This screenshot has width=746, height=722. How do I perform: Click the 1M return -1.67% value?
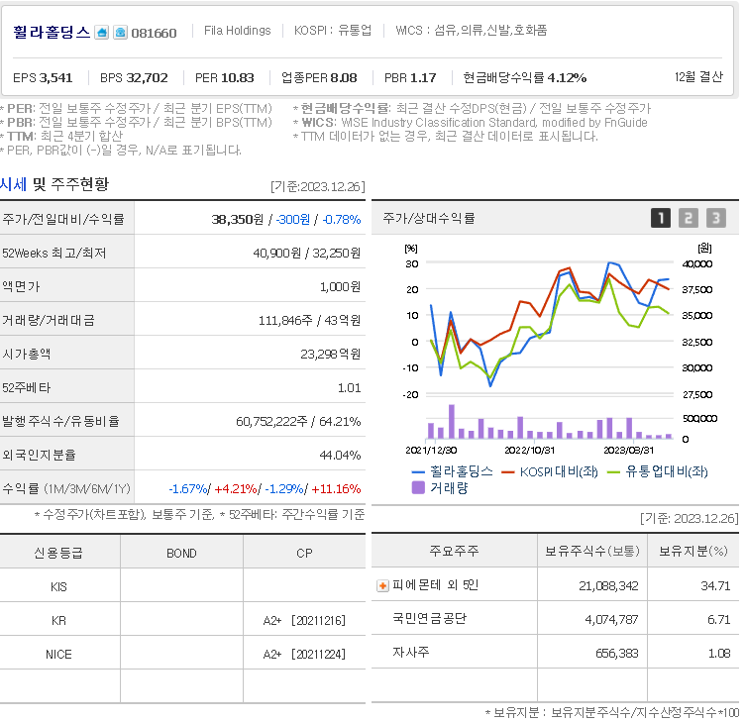(188, 489)
